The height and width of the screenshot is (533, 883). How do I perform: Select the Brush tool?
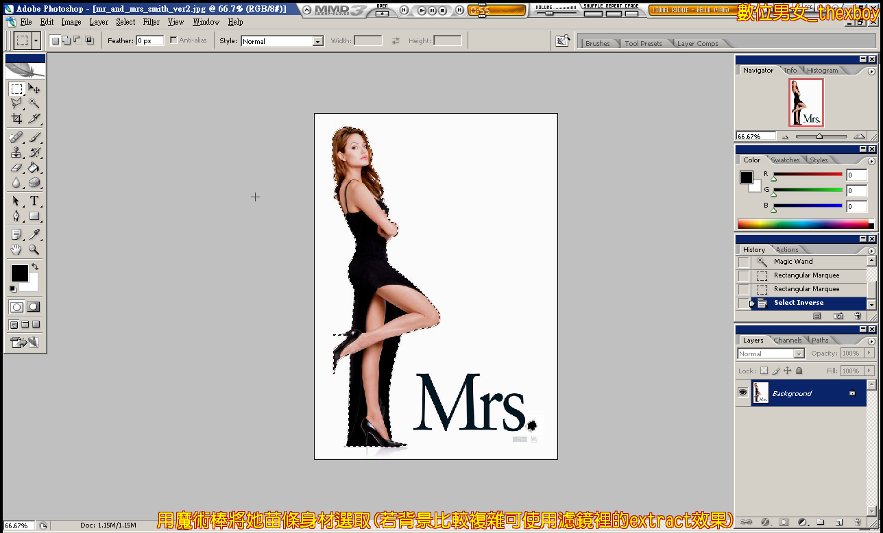34,138
